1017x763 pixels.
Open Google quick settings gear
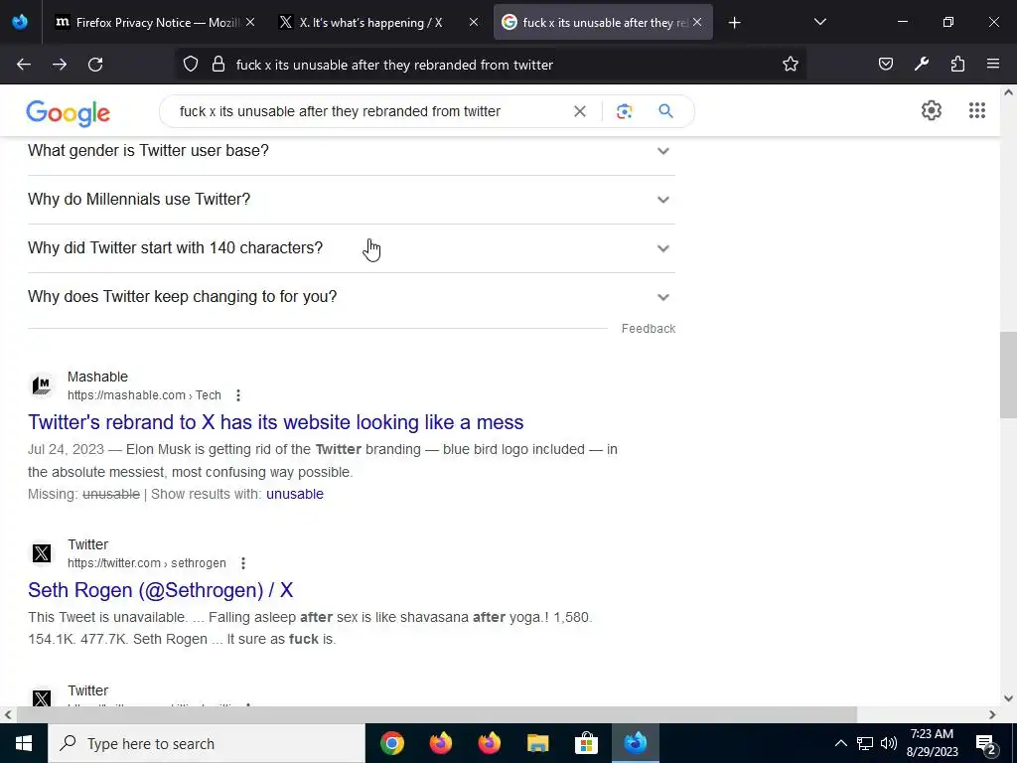(932, 110)
